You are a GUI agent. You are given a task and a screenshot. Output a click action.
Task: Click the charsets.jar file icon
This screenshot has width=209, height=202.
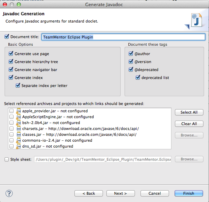coord(19,129)
